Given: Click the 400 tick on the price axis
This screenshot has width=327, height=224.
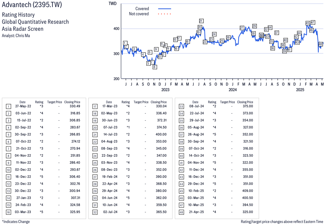Looking at the screenshot, I should pos(116,29).
